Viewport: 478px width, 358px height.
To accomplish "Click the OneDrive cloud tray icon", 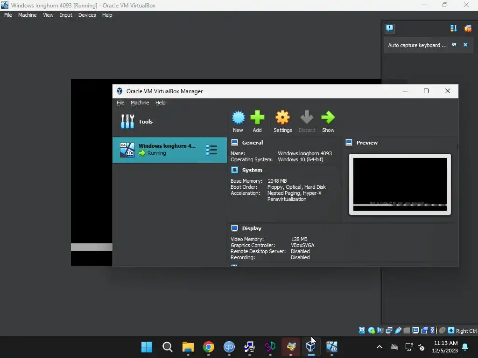I will (x=394, y=347).
